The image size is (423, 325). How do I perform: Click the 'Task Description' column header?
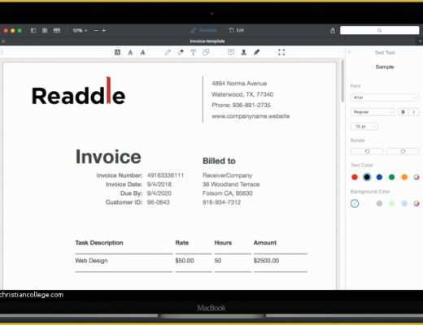pos(99,243)
